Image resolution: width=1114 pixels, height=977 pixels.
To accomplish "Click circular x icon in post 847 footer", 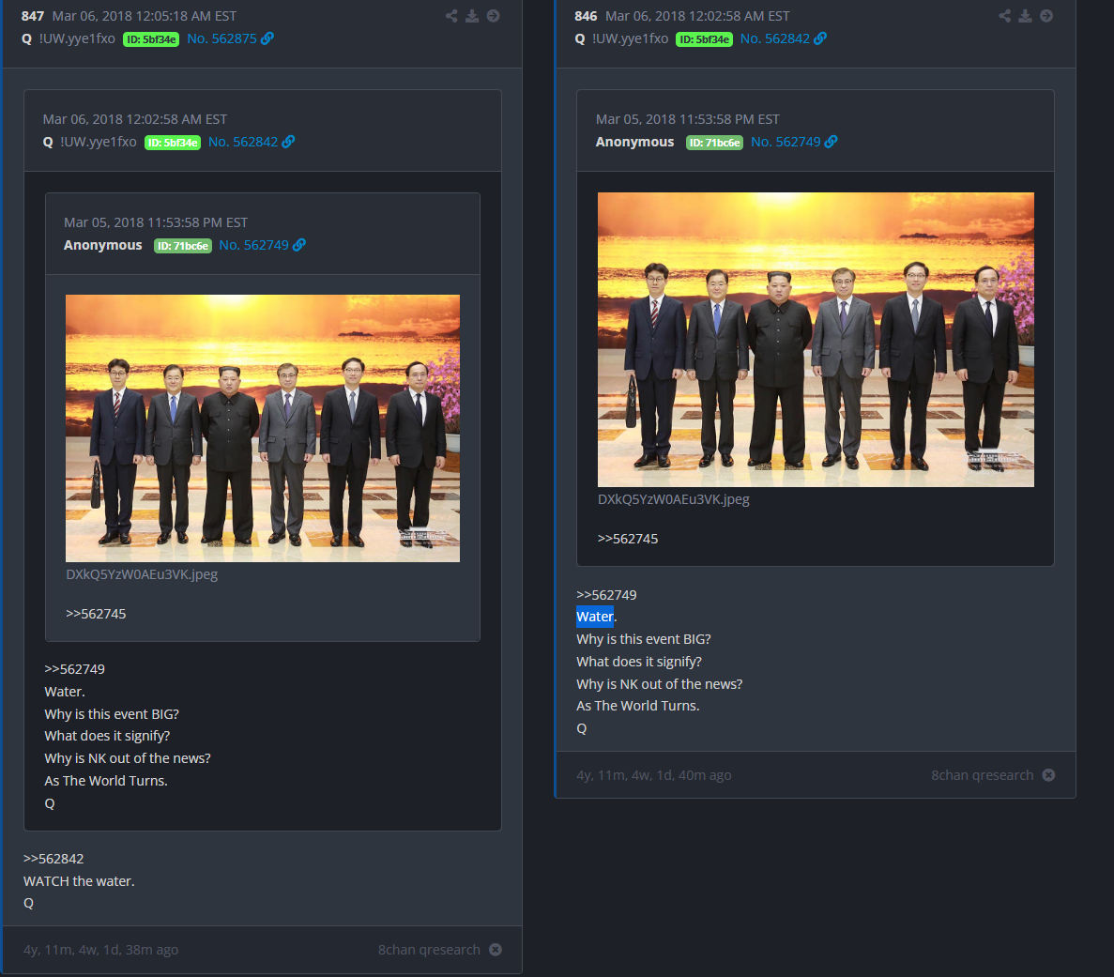I will coord(496,949).
